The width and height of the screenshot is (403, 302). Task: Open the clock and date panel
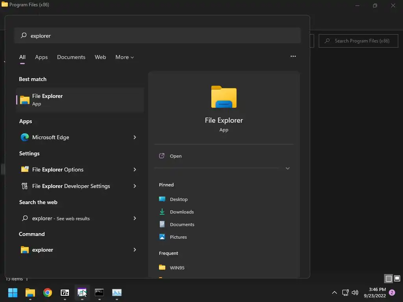point(375,293)
